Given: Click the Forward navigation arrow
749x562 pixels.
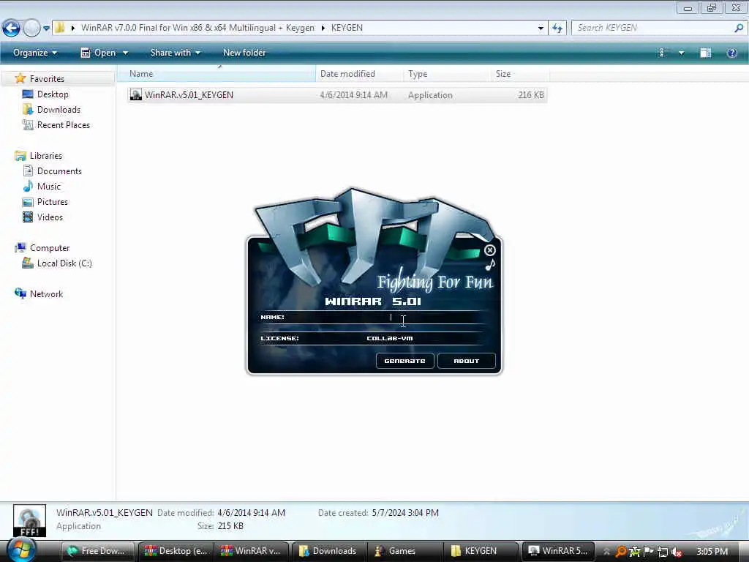Looking at the screenshot, I should [32, 29].
